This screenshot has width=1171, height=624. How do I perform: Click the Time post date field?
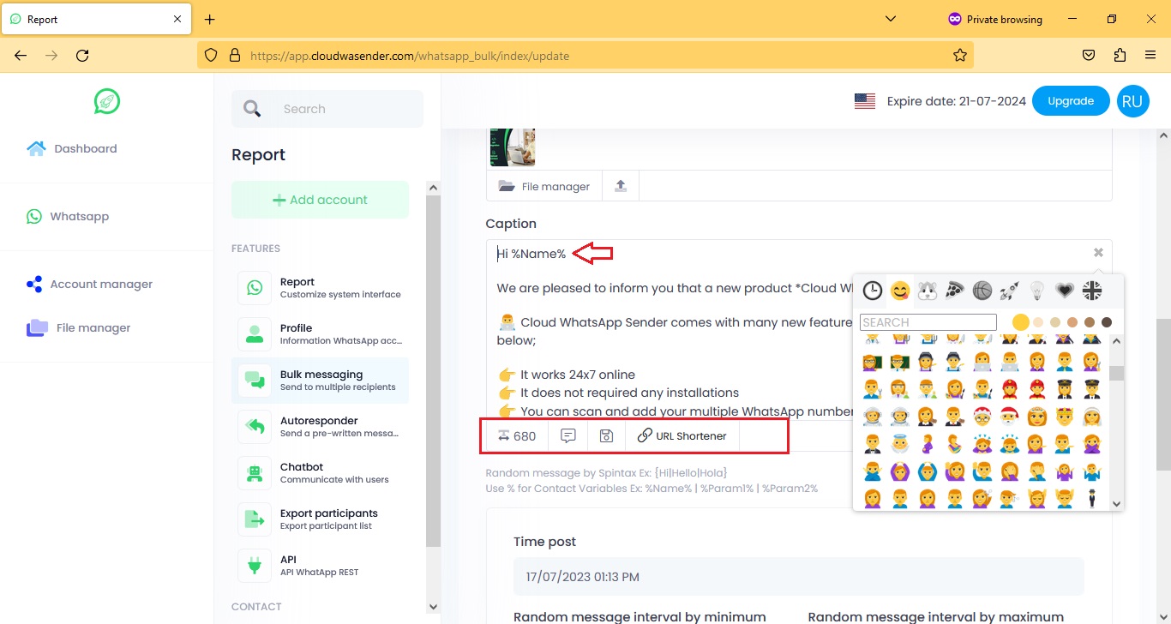tap(799, 577)
